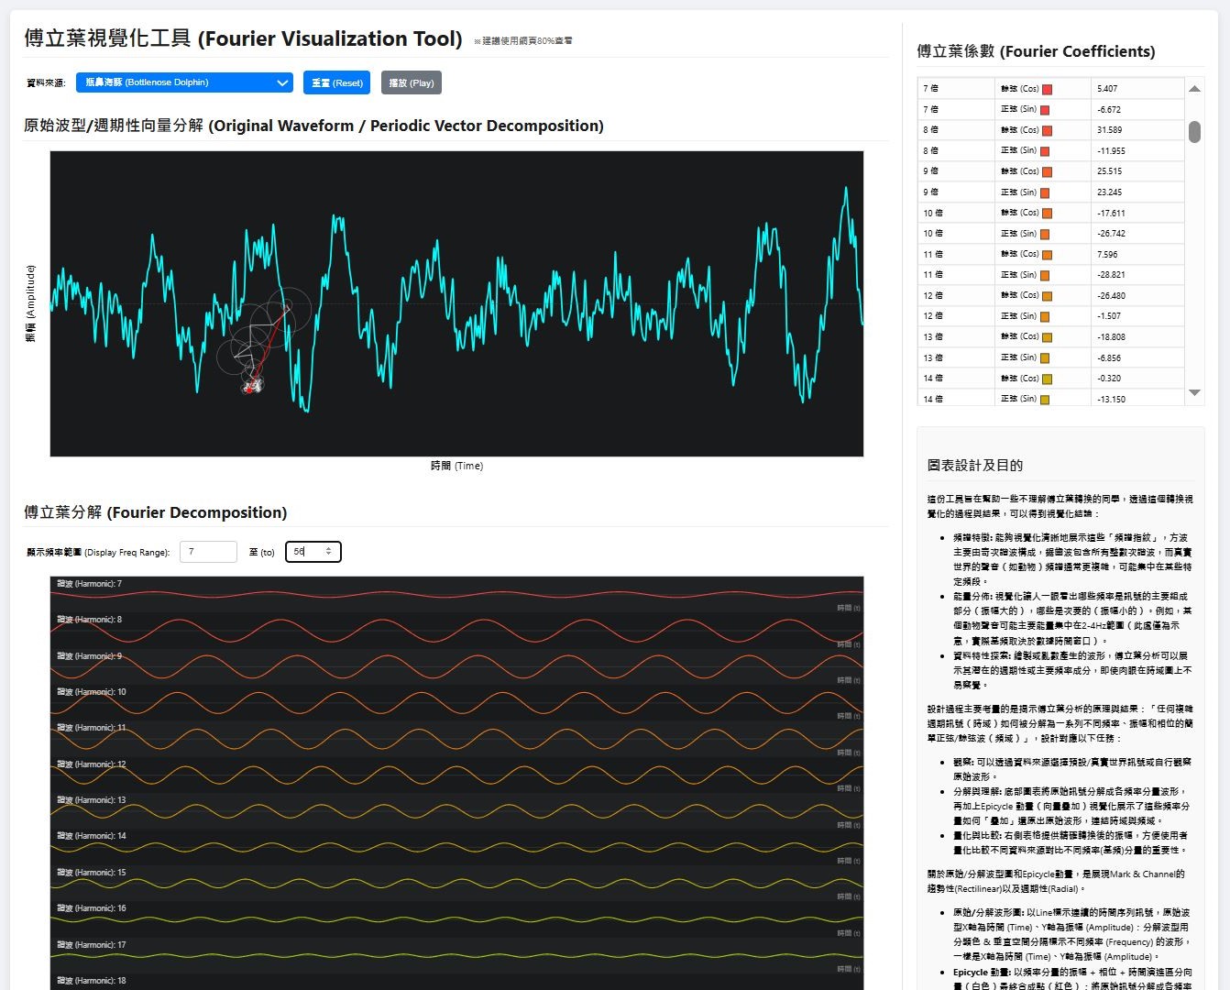Image resolution: width=1230 pixels, height=990 pixels.
Task: Select coefficient value 23.245
Action: click(1109, 192)
